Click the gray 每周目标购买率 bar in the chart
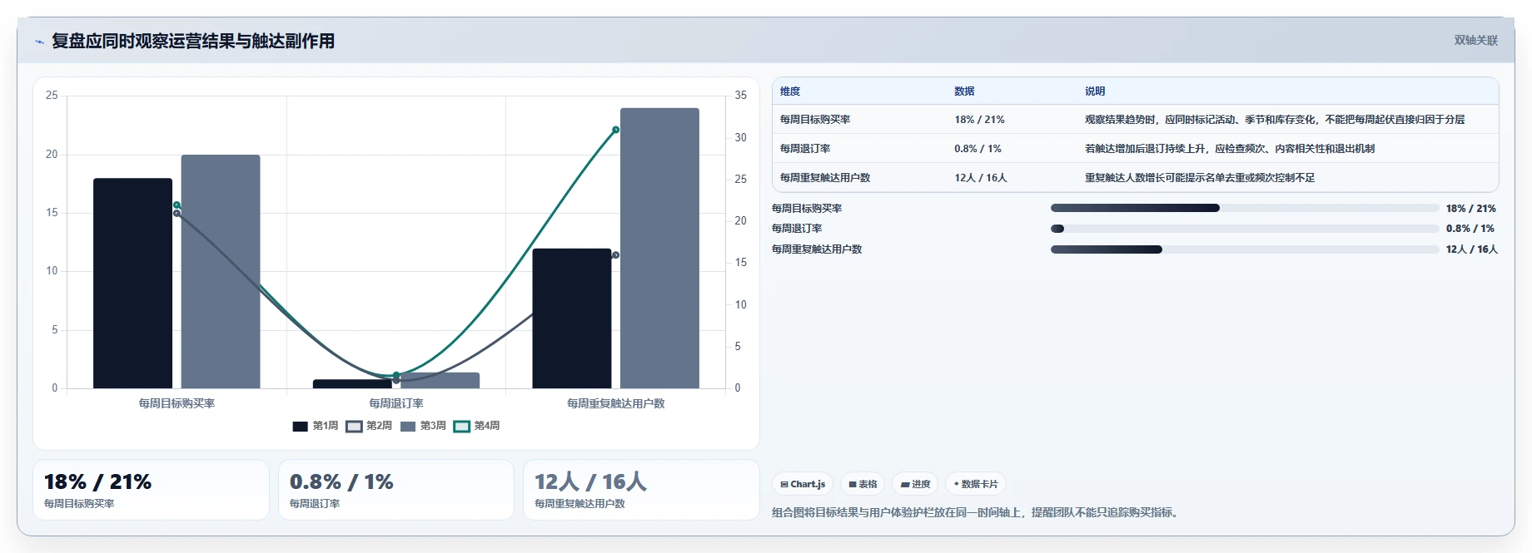This screenshot has width=1532, height=553. [221, 271]
